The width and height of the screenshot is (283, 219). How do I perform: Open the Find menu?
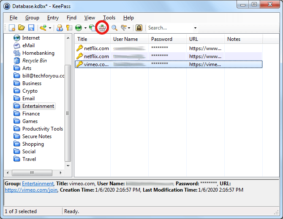pos(71,18)
